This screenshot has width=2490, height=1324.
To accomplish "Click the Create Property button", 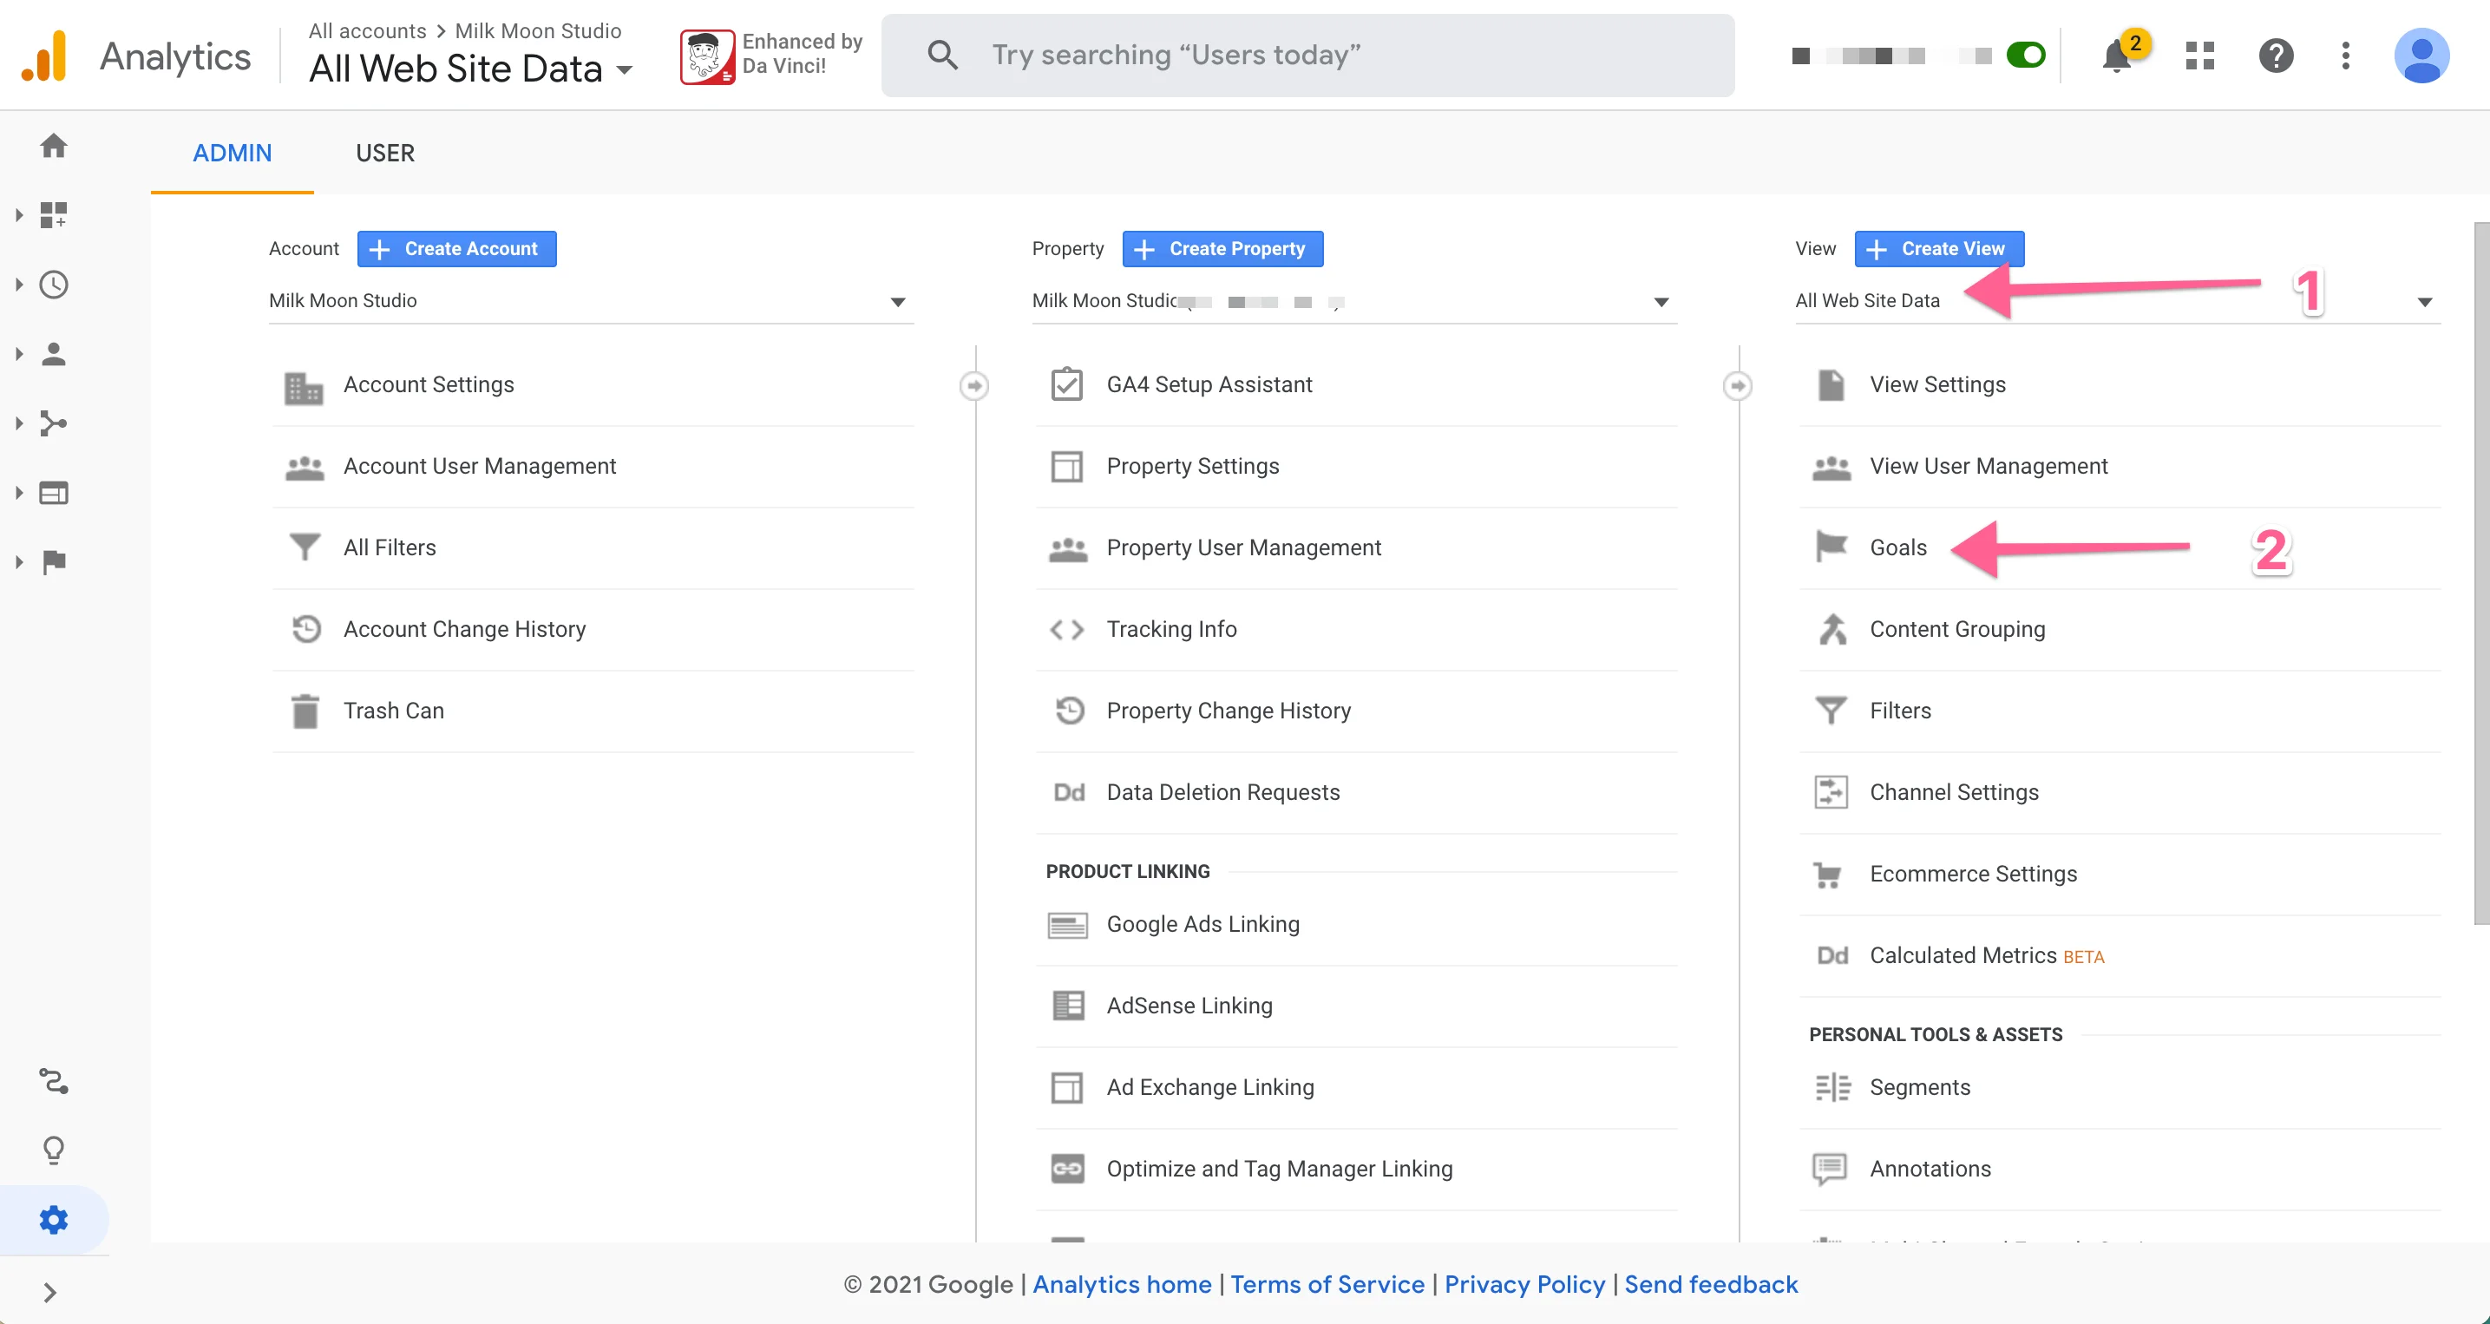I will pos(1222,248).
